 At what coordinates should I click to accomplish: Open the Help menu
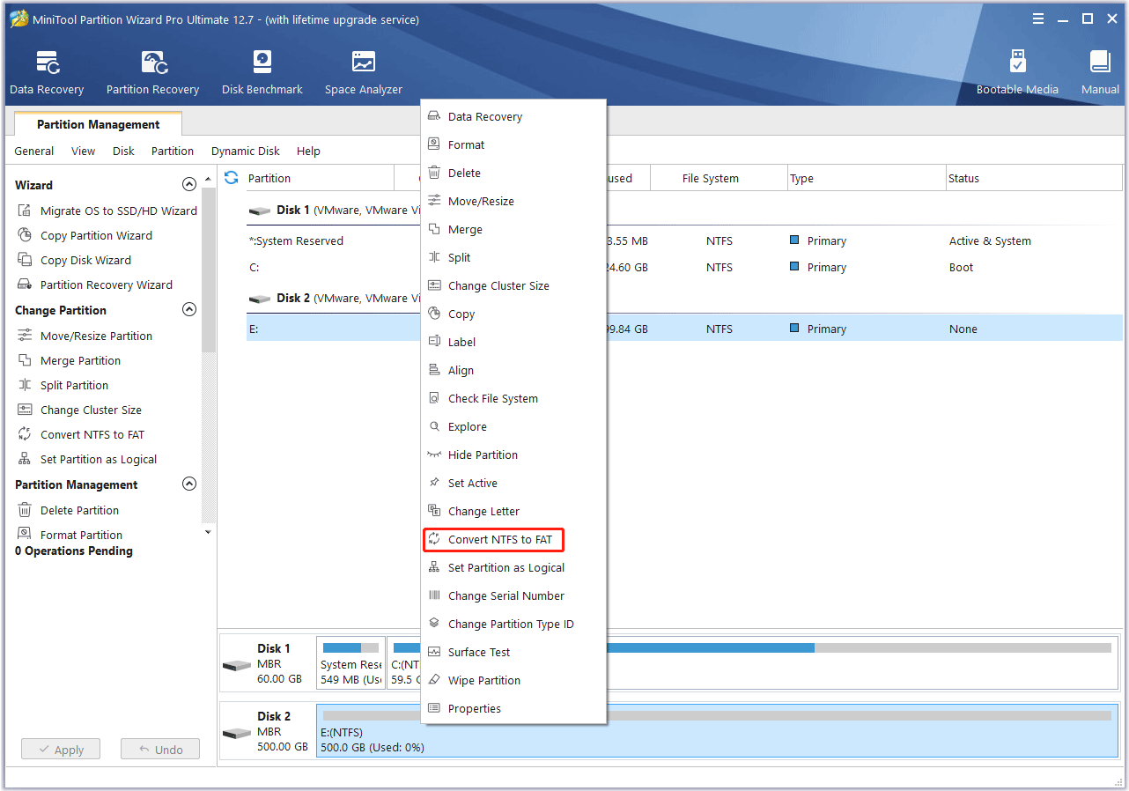tap(308, 151)
